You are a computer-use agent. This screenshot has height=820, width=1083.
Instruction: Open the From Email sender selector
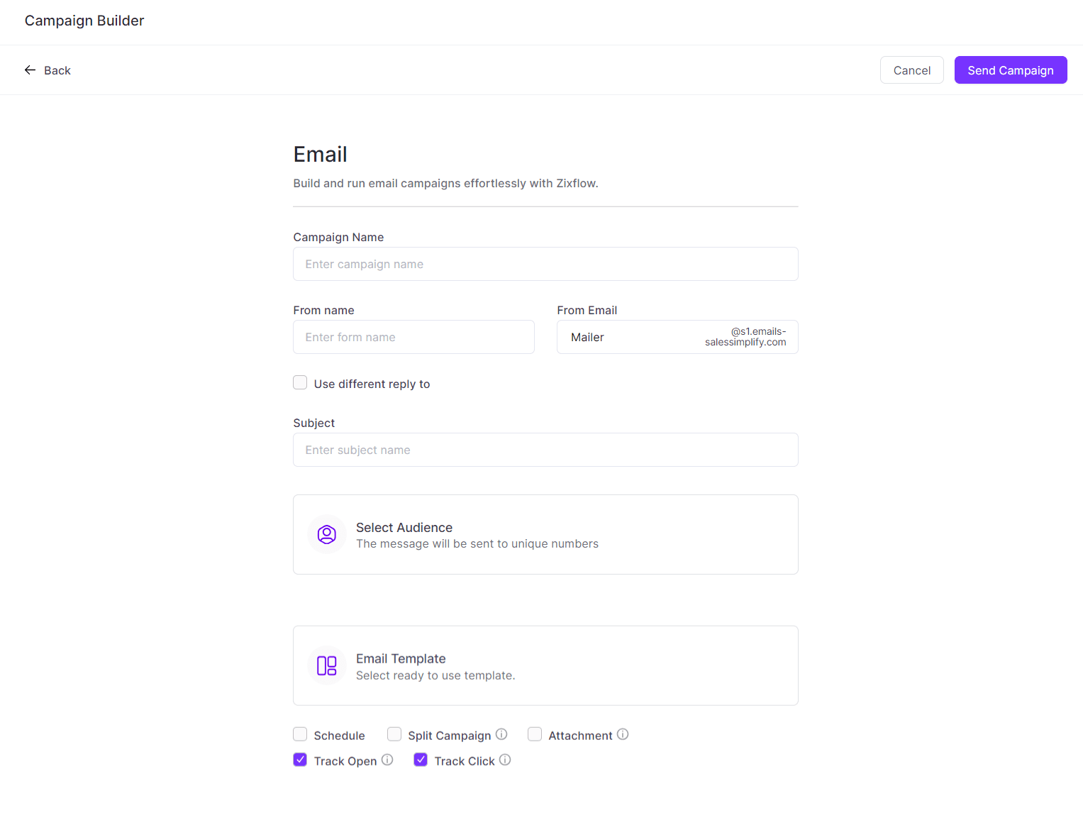tap(677, 336)
